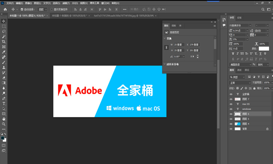Expand the 对齐并分布 section
273x164 pixels.
[x=165, y=64]
